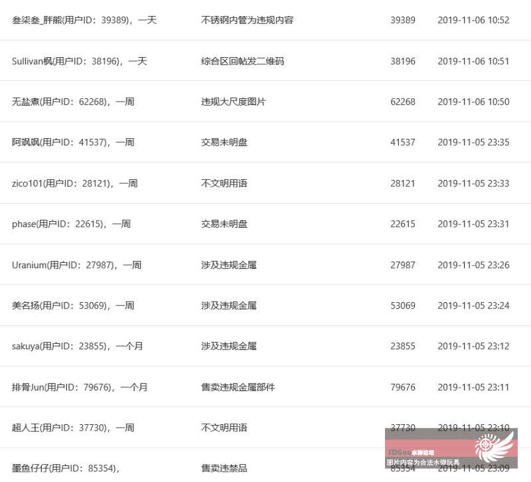531x482 pixels.
Task: Click ID cell 23855
Action: pos(403,346)
